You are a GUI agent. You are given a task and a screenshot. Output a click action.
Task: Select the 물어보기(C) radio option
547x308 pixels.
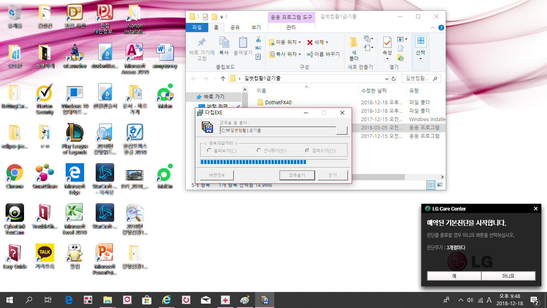pos(209,151)
